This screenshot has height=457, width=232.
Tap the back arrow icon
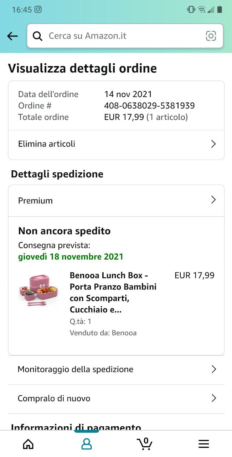point(12,36)
